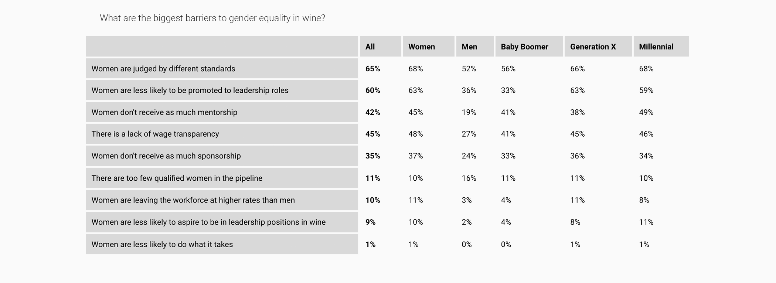Viewport: 776px width, 283px height.
Task: Select the 'Men' column header
Action: (475, 47)
